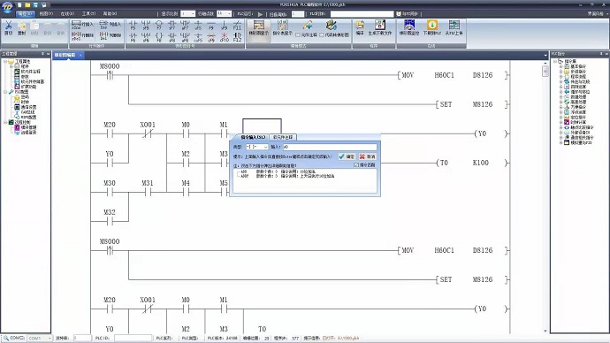Toggle the component comment checkbox in ribbon
The height and width of the screenshot is (343, 610).
[298, 35]
